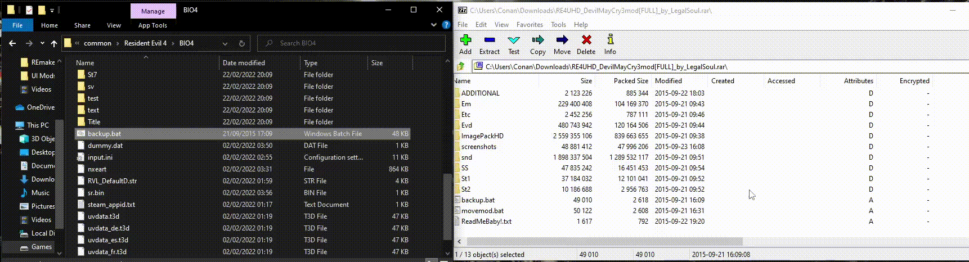Screen dimensions: 969x262
Task: Click the Add button in 7-Zip toolbar
Action: [x=465, y=44]
